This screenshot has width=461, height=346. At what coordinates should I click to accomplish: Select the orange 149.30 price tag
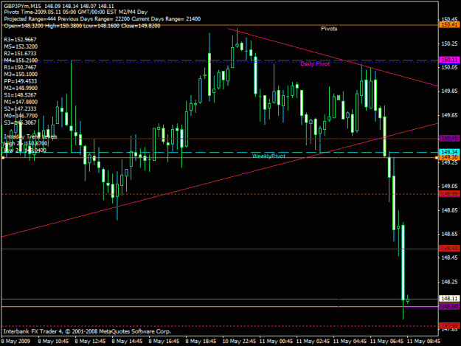[449, 158]
